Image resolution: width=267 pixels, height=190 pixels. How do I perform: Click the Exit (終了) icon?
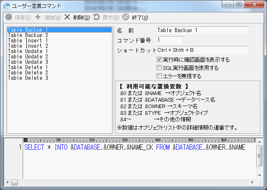click(126, 17)
